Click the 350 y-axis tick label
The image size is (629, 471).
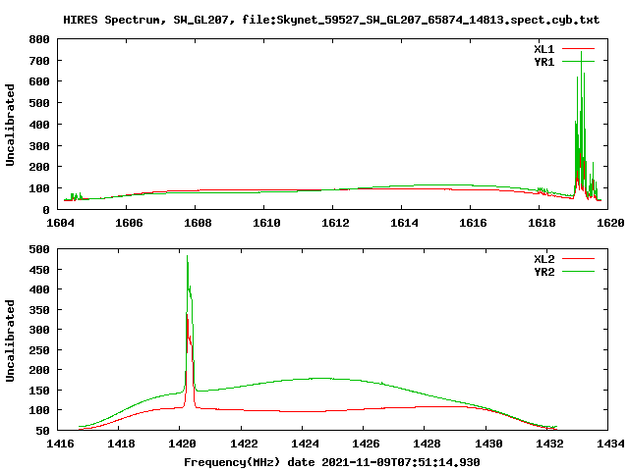pyautogui.click(x=39, y=310)
